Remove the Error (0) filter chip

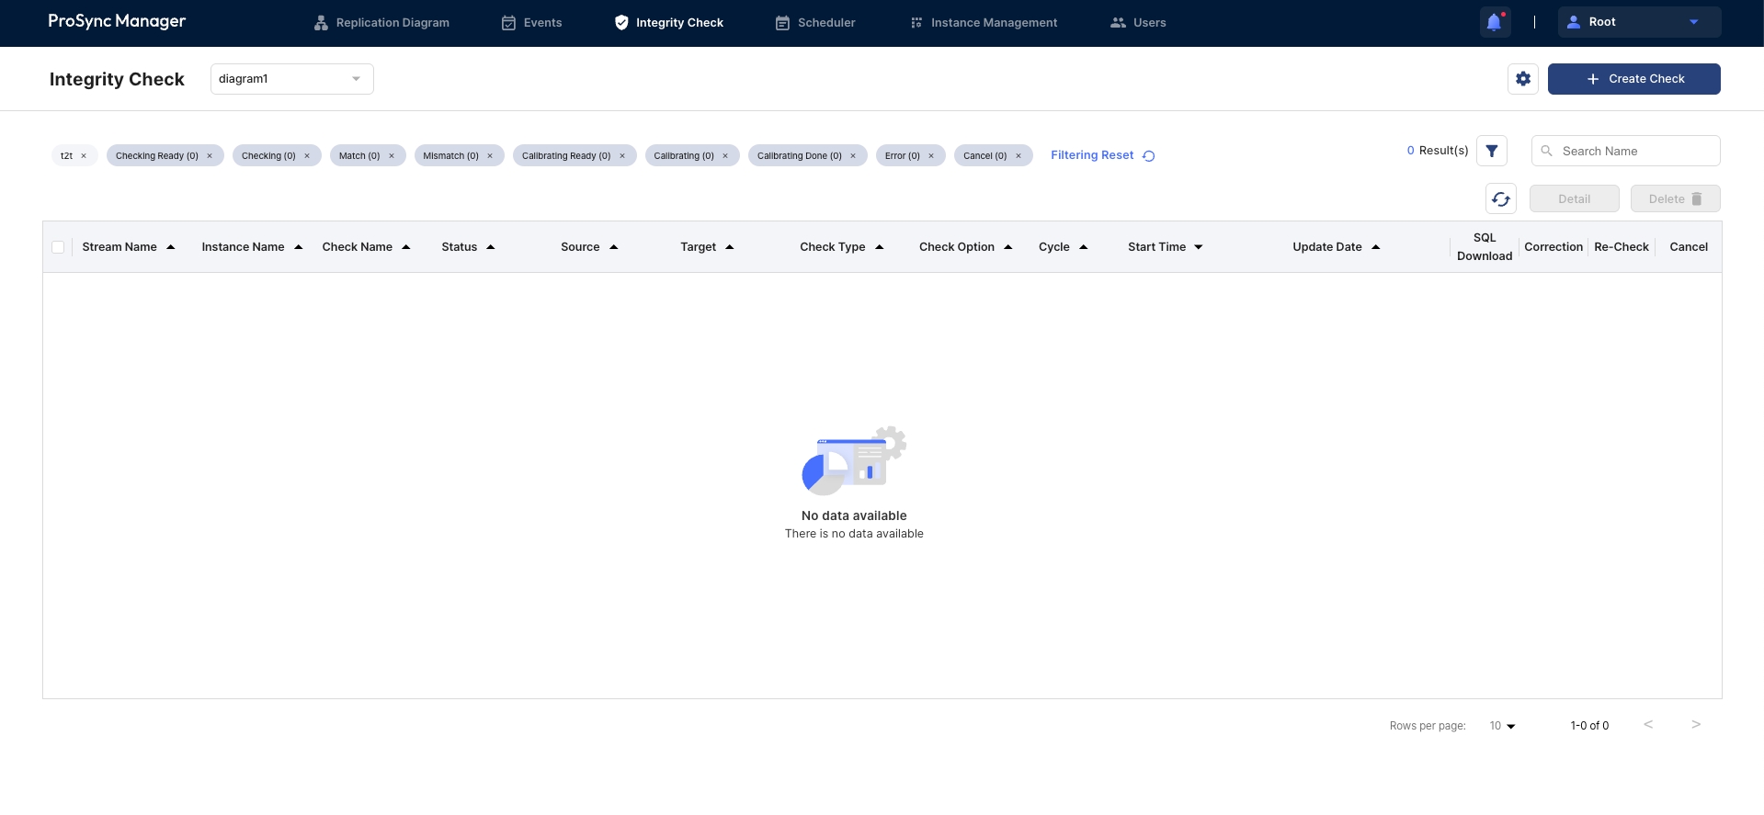(931, 156)
